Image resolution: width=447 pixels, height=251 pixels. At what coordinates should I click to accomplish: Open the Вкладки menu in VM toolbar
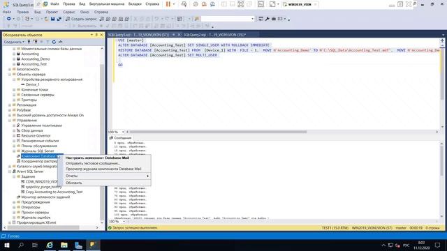[x=135, y=4]
